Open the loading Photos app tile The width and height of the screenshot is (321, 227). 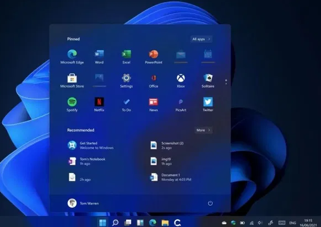99,80
